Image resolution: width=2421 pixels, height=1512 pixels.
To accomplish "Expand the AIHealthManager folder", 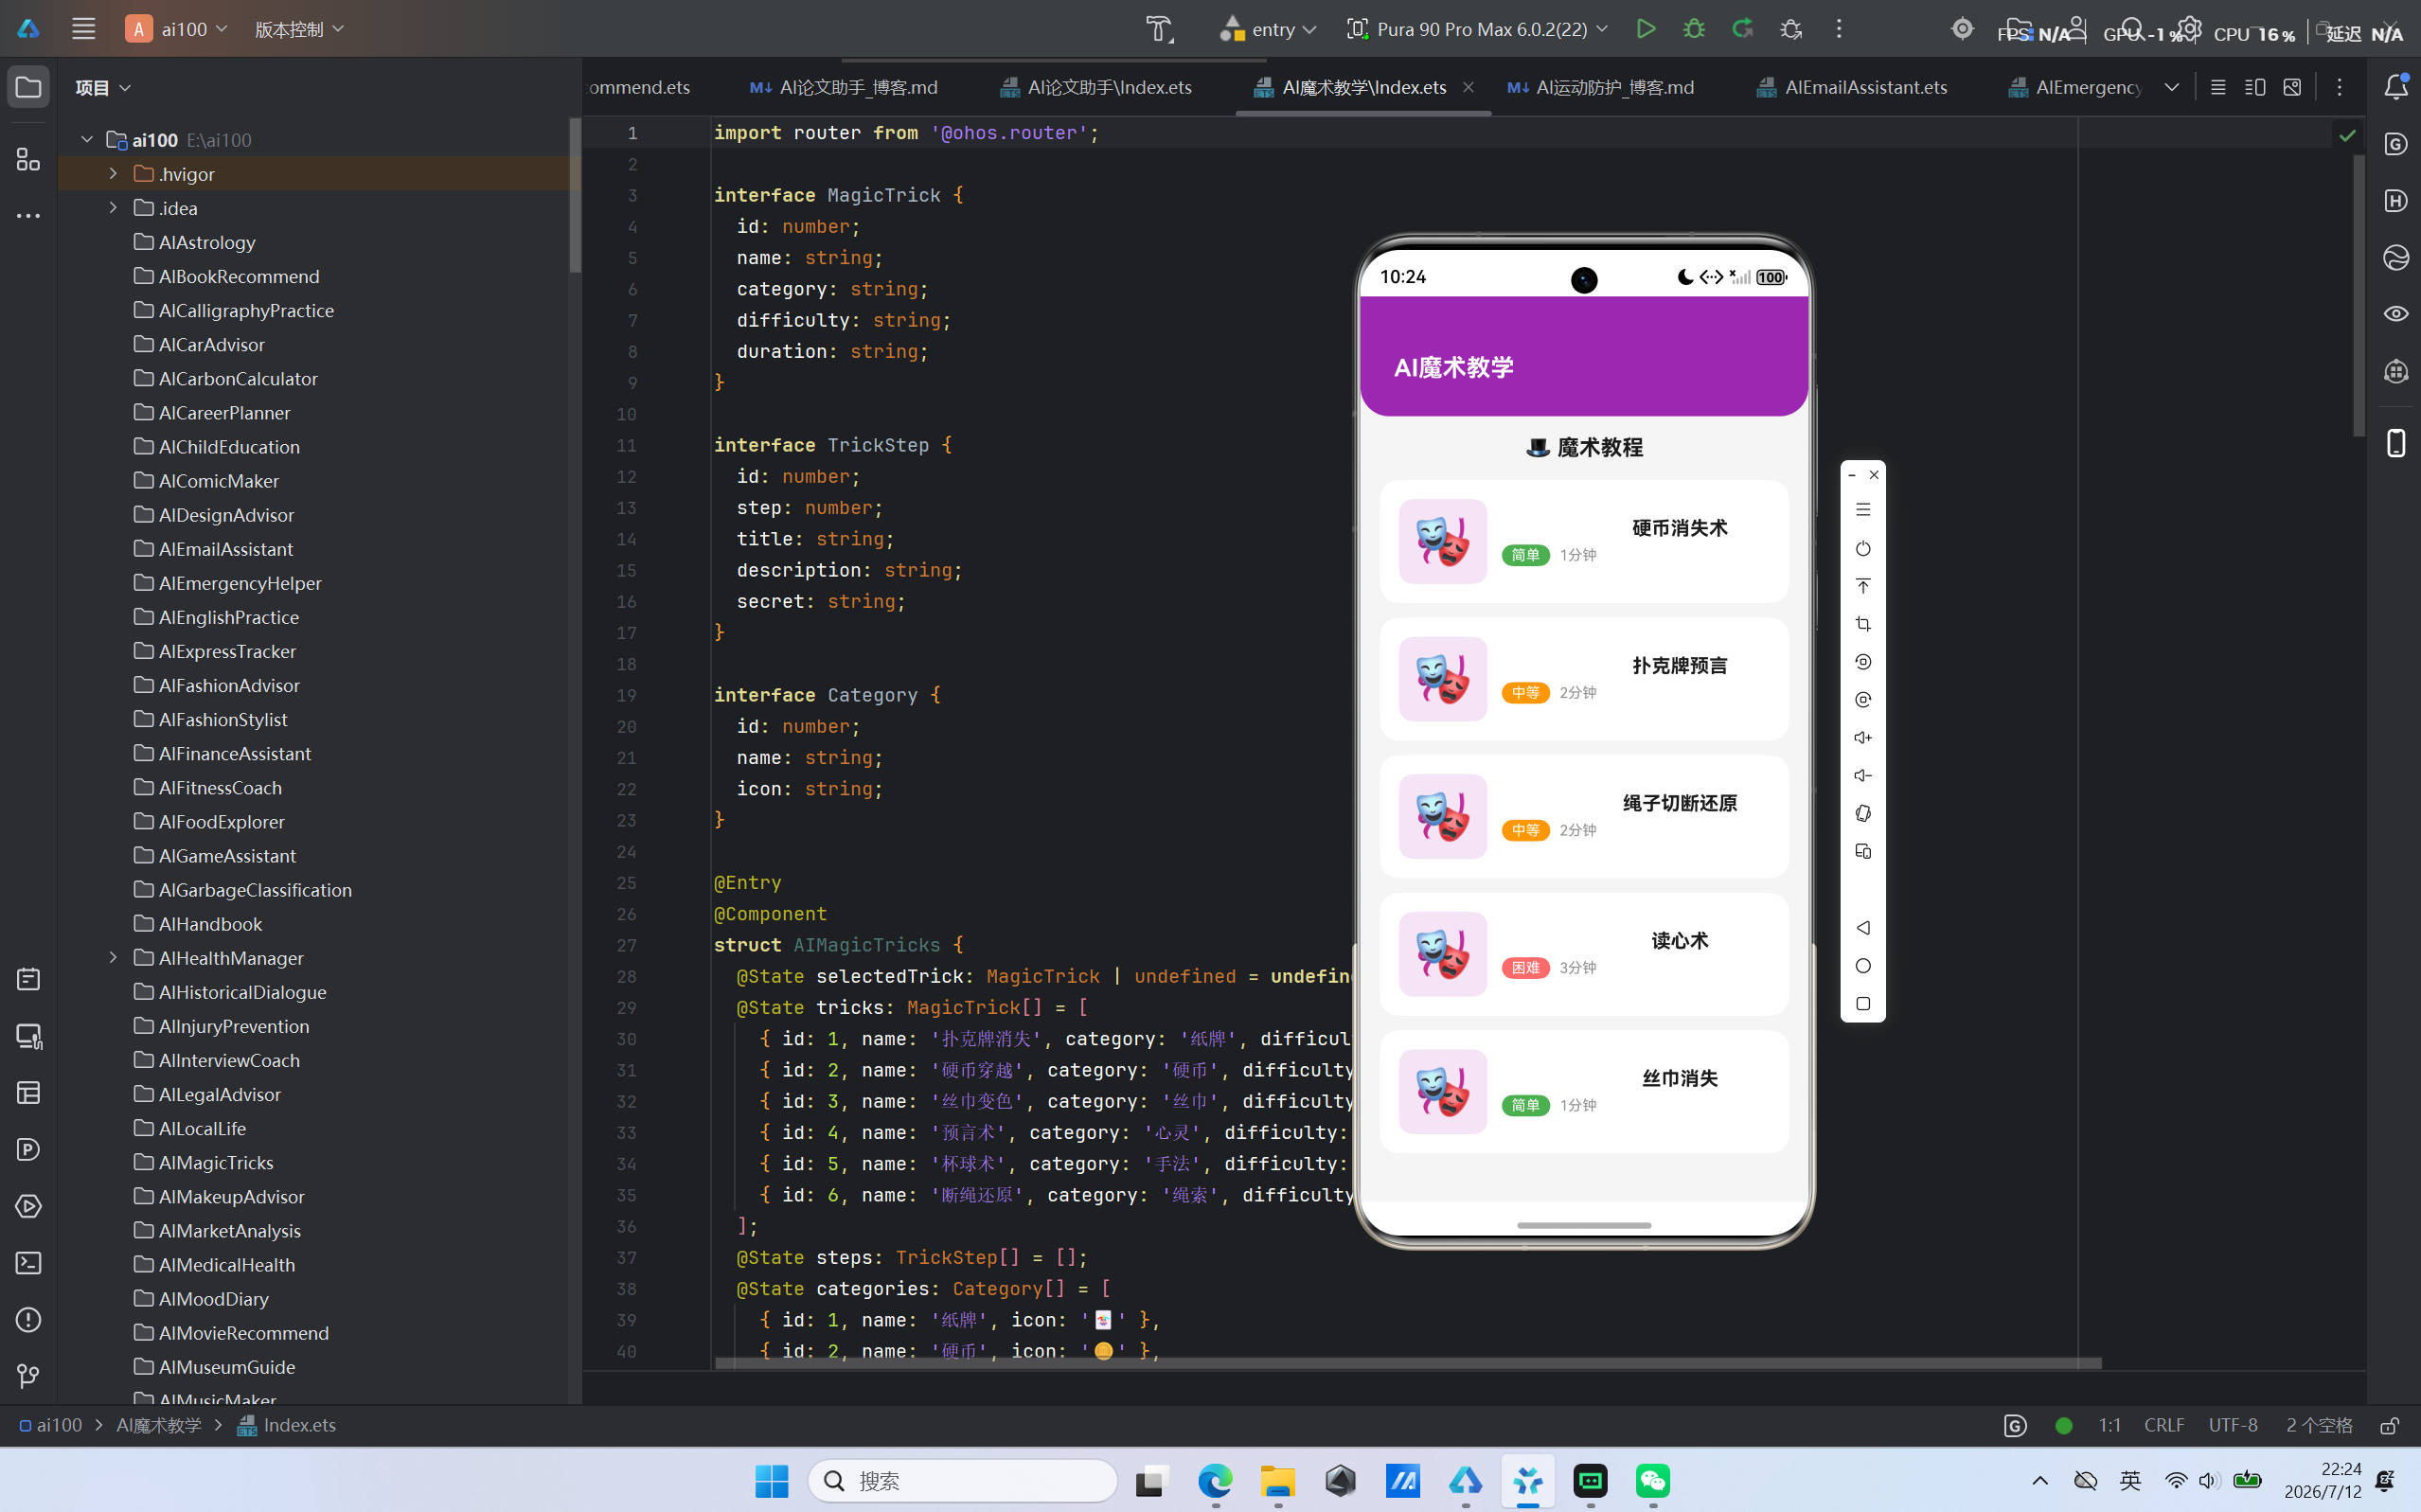I will pyautogui.click(x=113, y=958).
